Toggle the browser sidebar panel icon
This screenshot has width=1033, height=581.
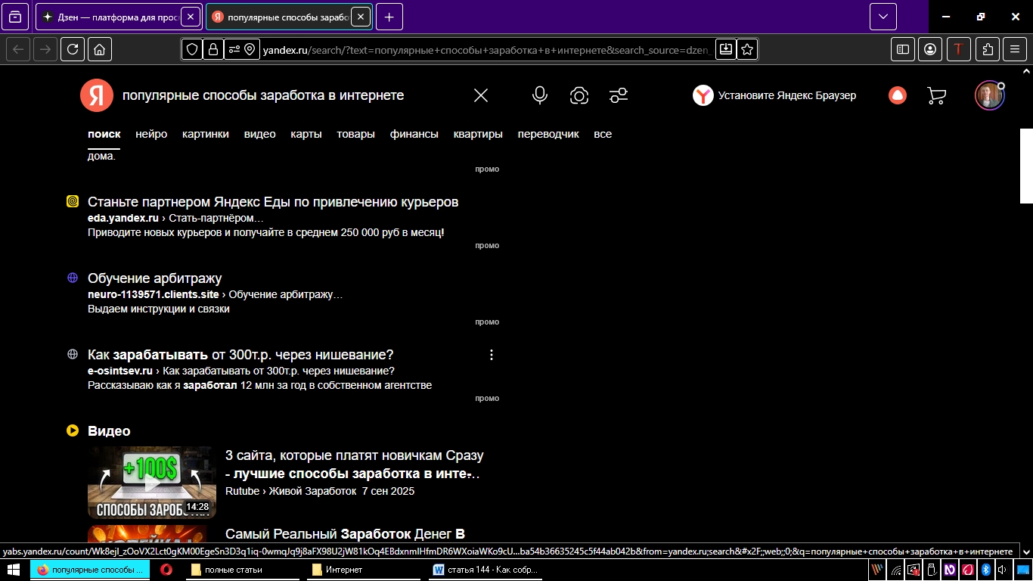click(902, 49)
